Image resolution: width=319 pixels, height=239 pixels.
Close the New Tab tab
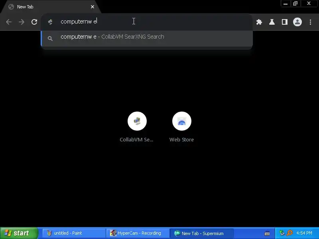93,7
